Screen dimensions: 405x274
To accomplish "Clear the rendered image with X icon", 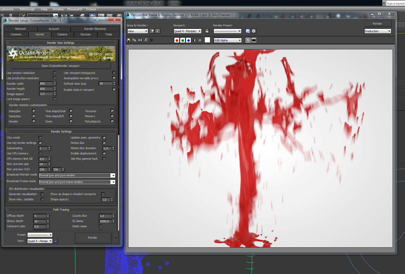I will coord(152,40).
